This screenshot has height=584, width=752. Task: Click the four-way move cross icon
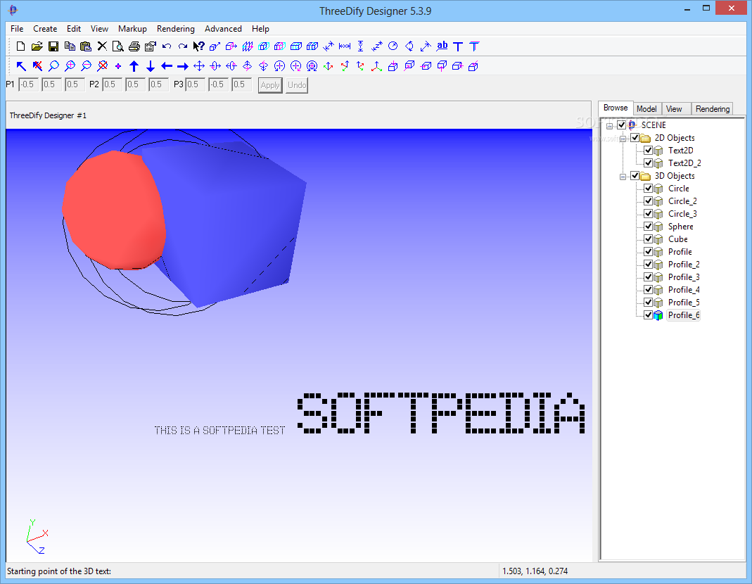point(199,66)
